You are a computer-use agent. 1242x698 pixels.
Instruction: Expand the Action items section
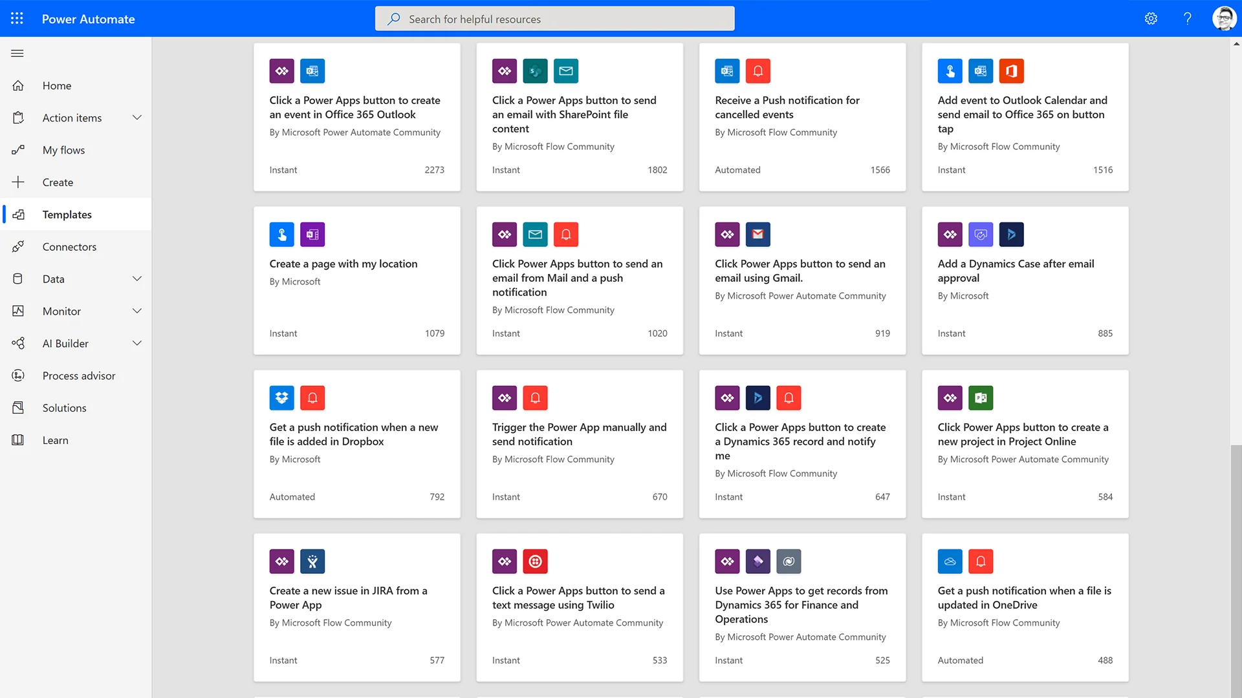tap(136, 118)
